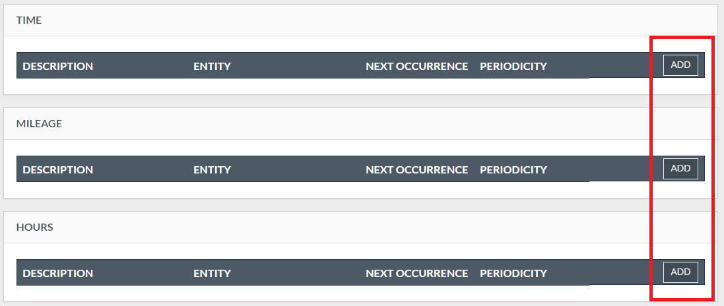Click ADD button in the TIME section
The width and height of the screenshot is (724, 306).
(x=680, y=65)
